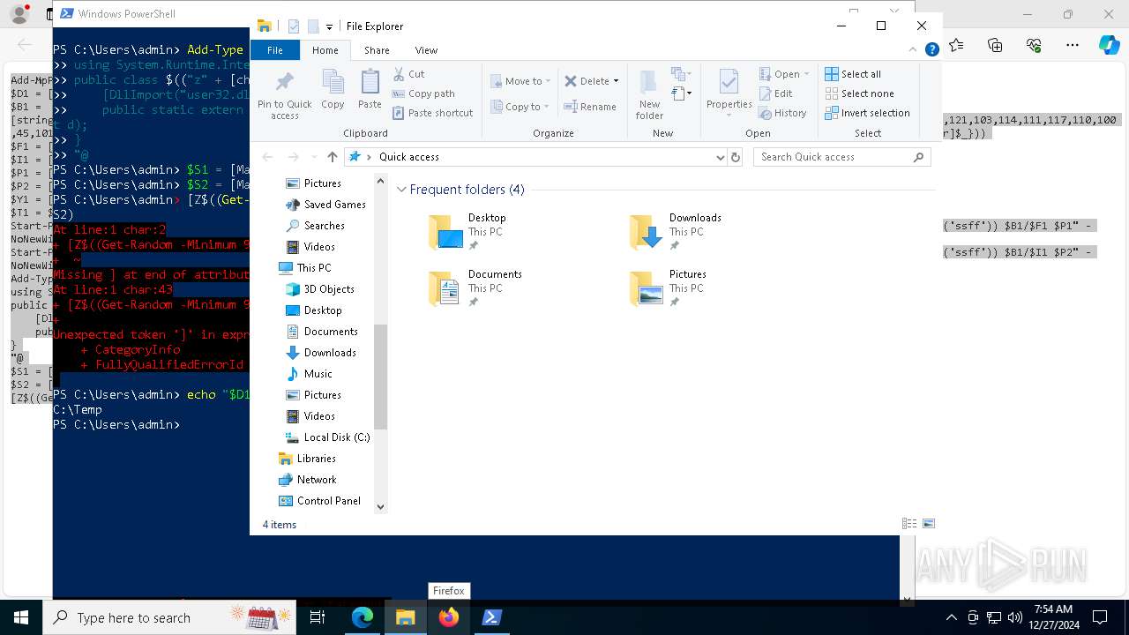1129x635 pixels.
Task: Switch to large icons view layout
Action: pyautogui.click(x=928, y=524)
